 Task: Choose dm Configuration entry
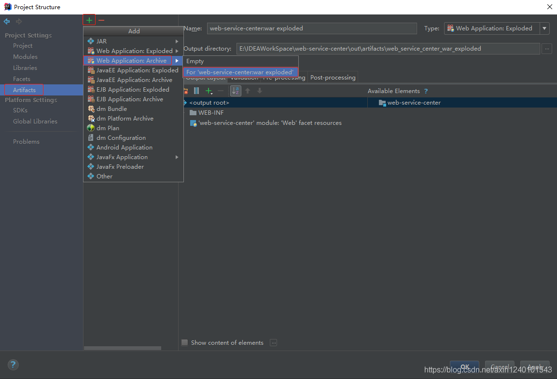tap(133, 138)
